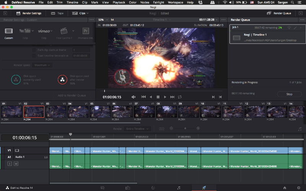306x191 pixels.
Task: Choose the YouTube render preset
Action: [x=25, y=31]
